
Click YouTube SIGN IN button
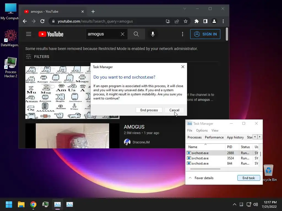point(205,34)
